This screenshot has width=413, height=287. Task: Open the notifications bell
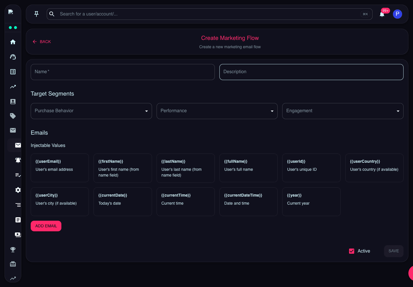tap(382, 14)
